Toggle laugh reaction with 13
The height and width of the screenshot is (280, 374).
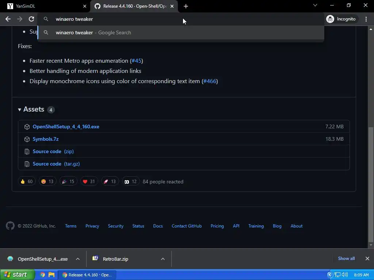47,182
